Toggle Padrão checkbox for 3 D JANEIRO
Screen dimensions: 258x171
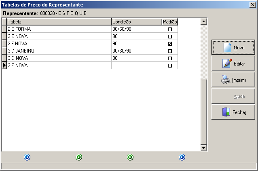tap(170, 51)
